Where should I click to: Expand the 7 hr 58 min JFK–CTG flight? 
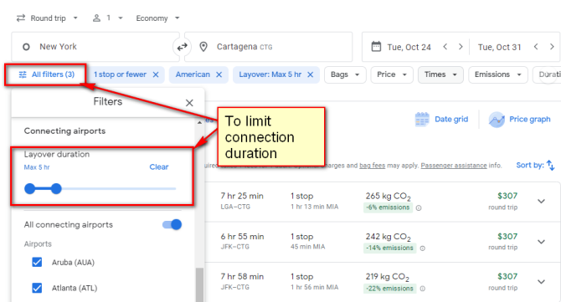point(541,282)
